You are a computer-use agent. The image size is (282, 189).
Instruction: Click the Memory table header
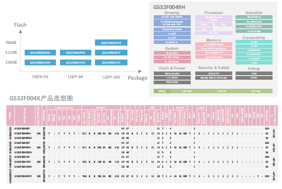pos(101,108)
